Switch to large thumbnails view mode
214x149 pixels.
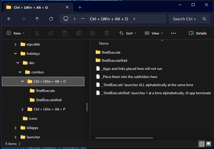pos(208,144)
